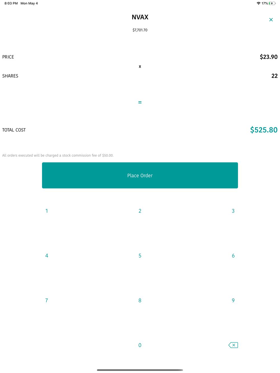
Task: Enter digit 4 using the keypad
Action: (x=47, y=256)
